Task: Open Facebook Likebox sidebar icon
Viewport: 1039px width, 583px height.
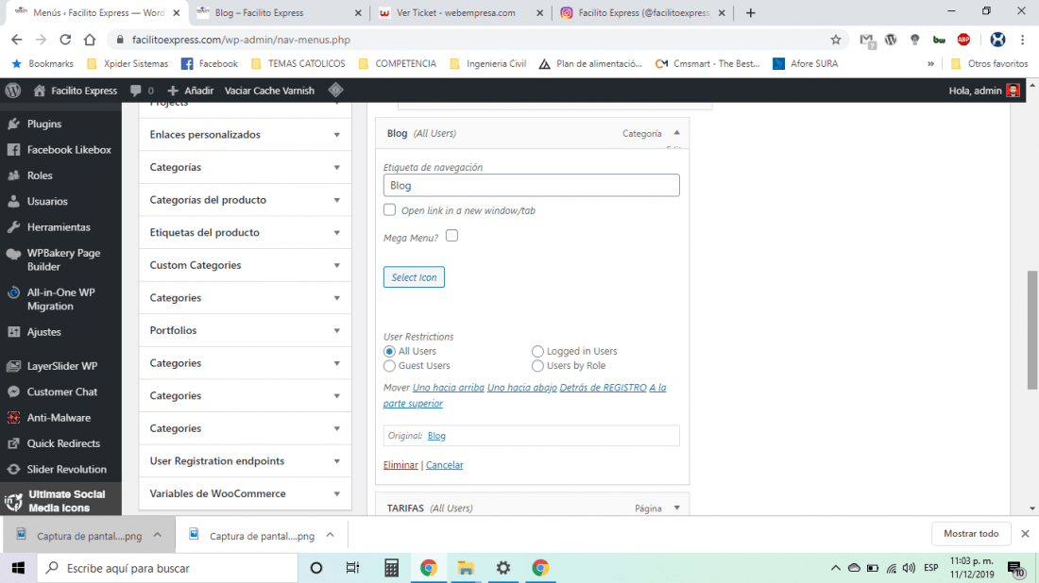Action: (13, 150)
